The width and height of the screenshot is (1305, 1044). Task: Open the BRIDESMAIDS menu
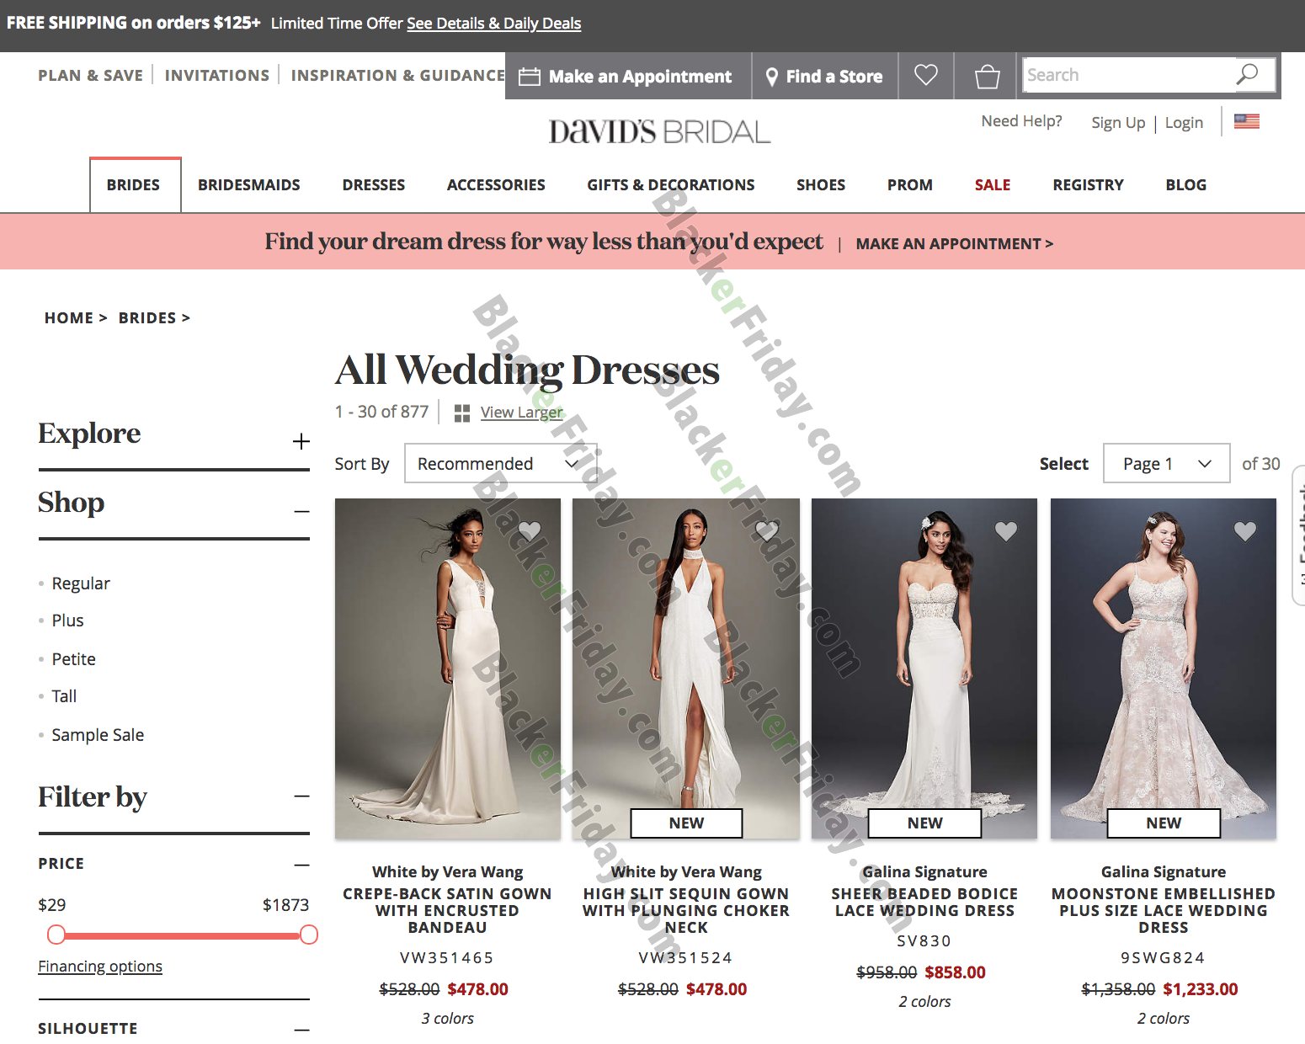pos(249,184)
